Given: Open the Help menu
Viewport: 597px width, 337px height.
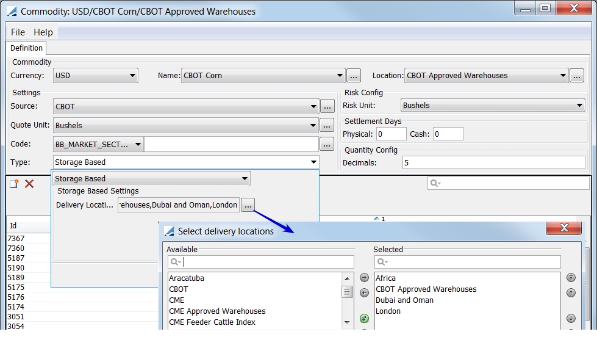Looking at the screenshot, I should click(x=43, y=32).
